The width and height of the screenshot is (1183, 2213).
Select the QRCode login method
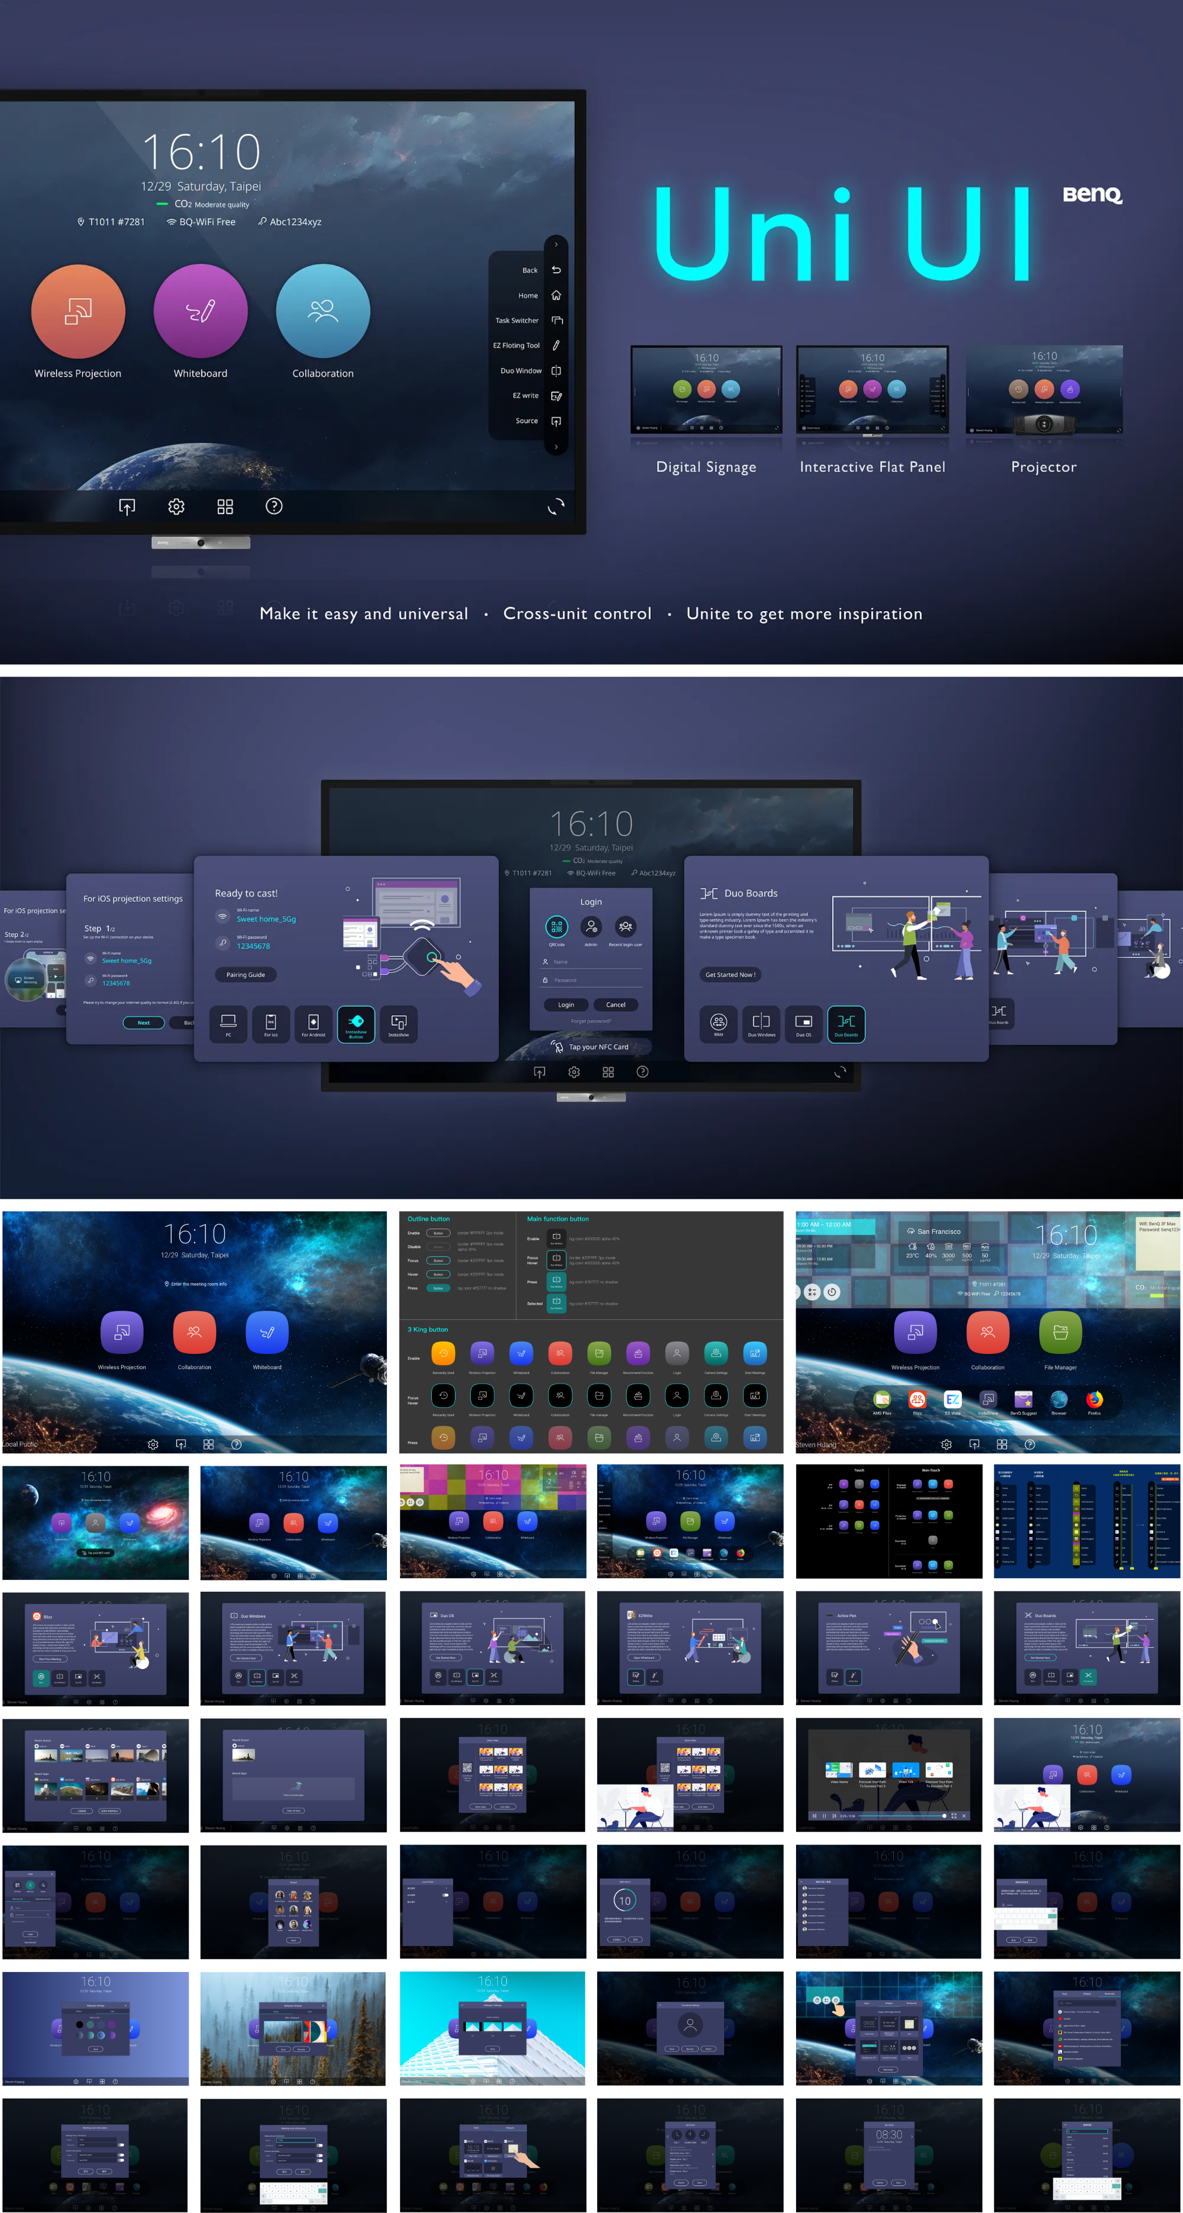pyautogui.click(x=557, y=928)
